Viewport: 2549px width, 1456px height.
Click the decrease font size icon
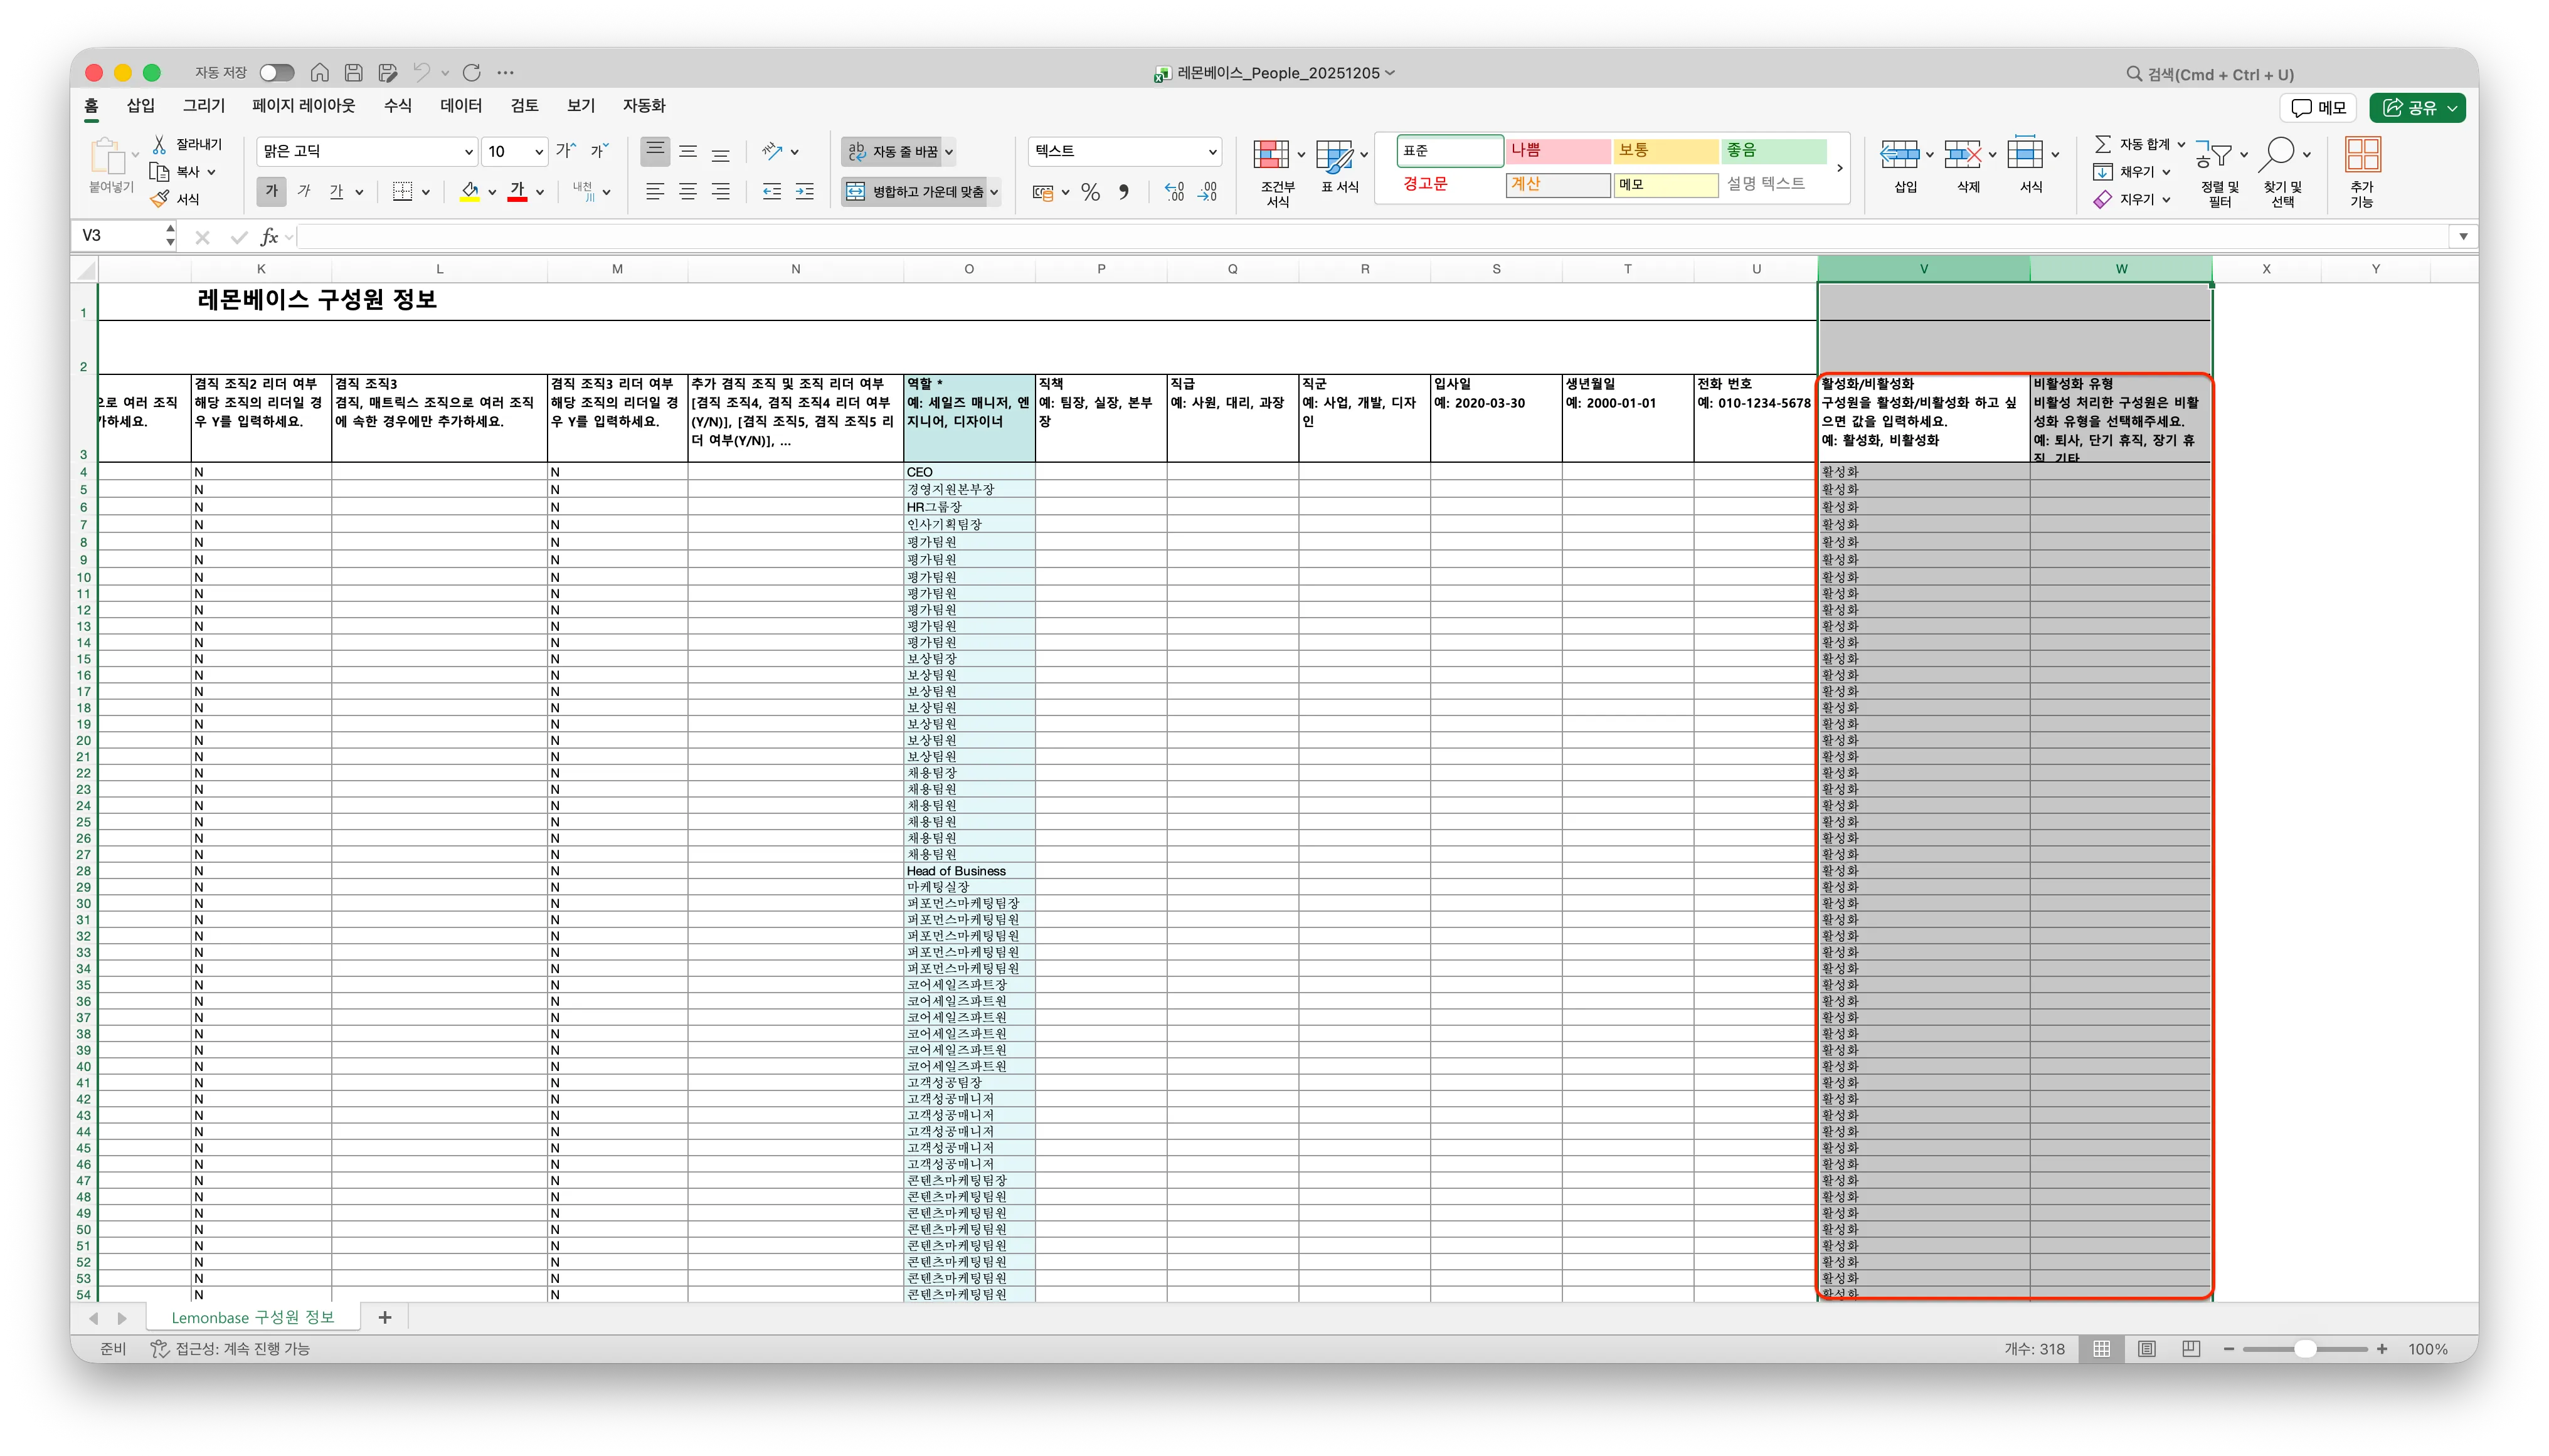pyautogui.click(x=598, y=151)
